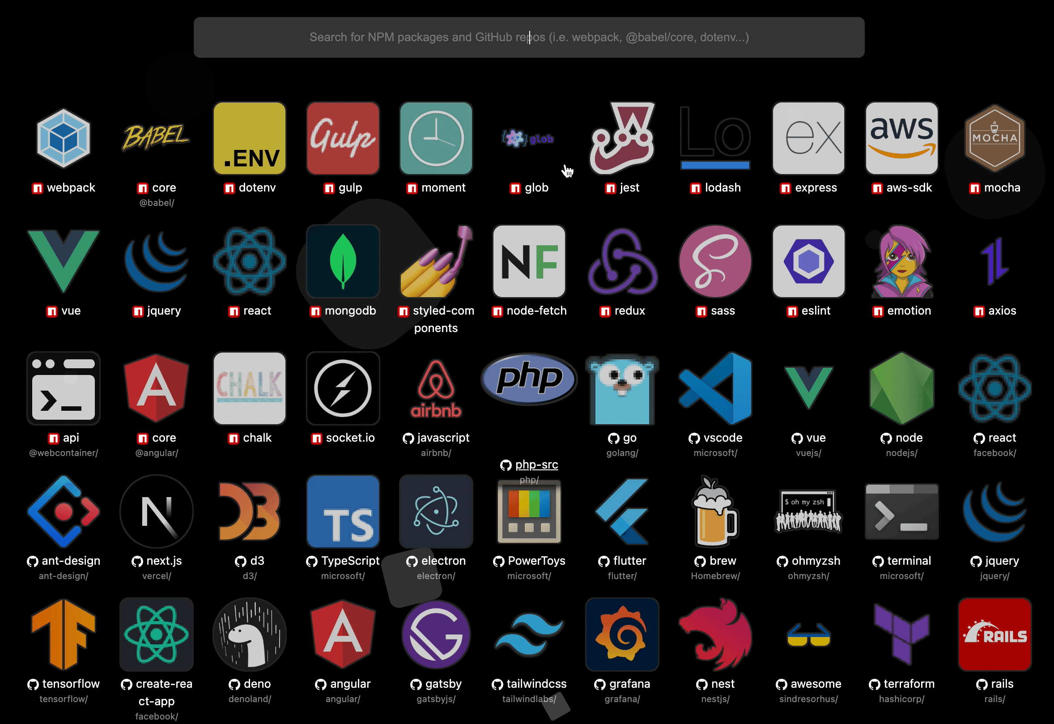The image size is (1054, 724).
Task: Open the awesome sunglasses icon
Action: pos(809,634)
